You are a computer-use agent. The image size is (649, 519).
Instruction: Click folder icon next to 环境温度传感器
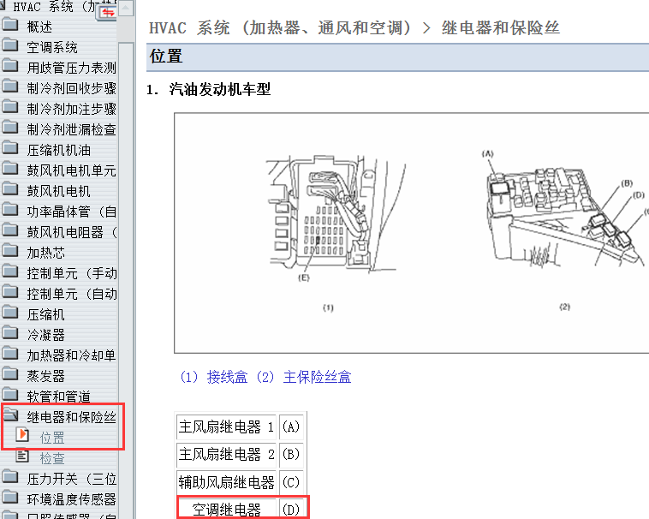10,498
